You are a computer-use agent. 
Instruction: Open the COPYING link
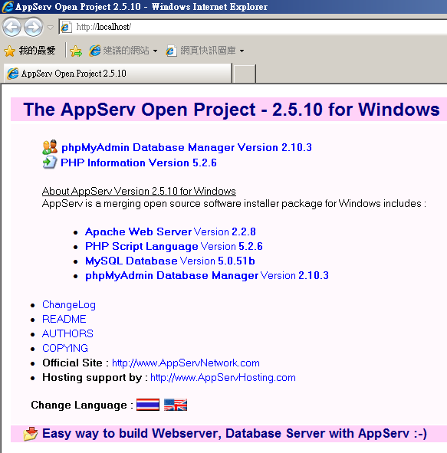pyautogui.click(x=65, y=348)
